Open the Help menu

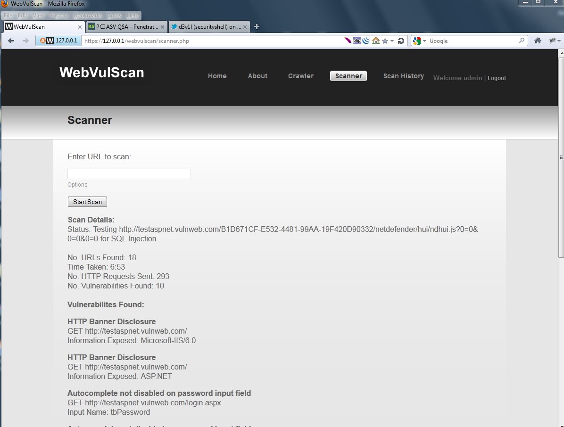tap(133, 16)
